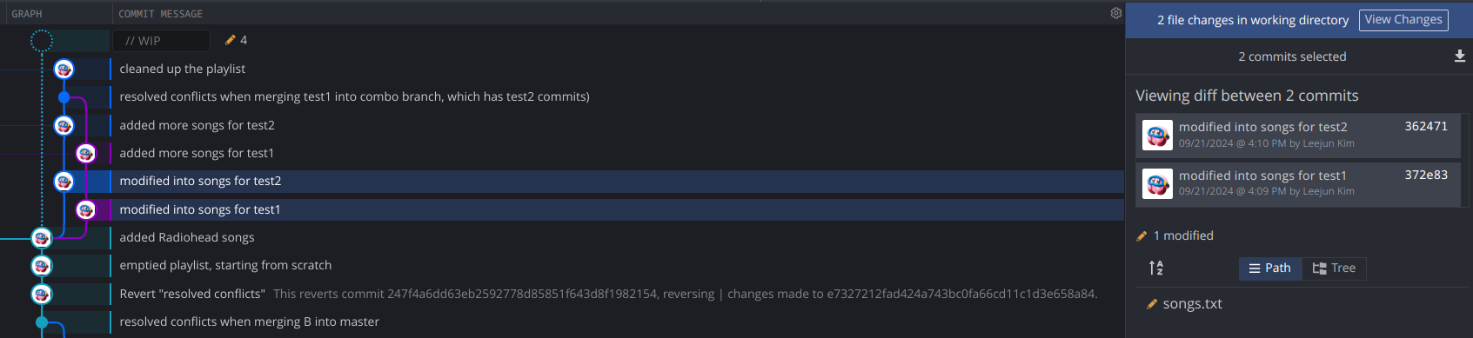Click the pencil icon beside 4 changes

tap(231, 40)
